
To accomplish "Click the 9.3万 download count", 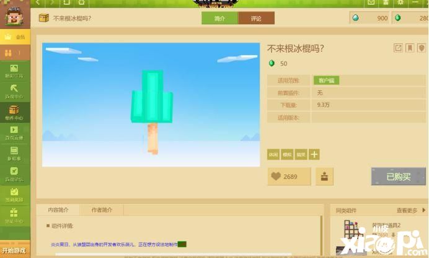I will pyautogui.click(x=323, y=105).
